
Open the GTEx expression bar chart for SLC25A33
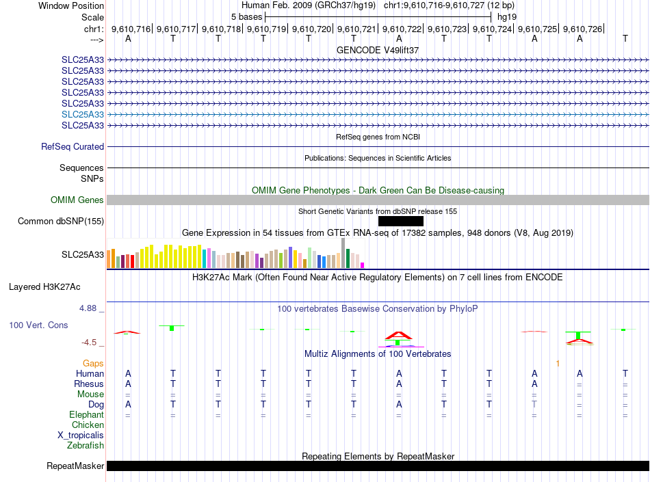(x=235, y=254)
